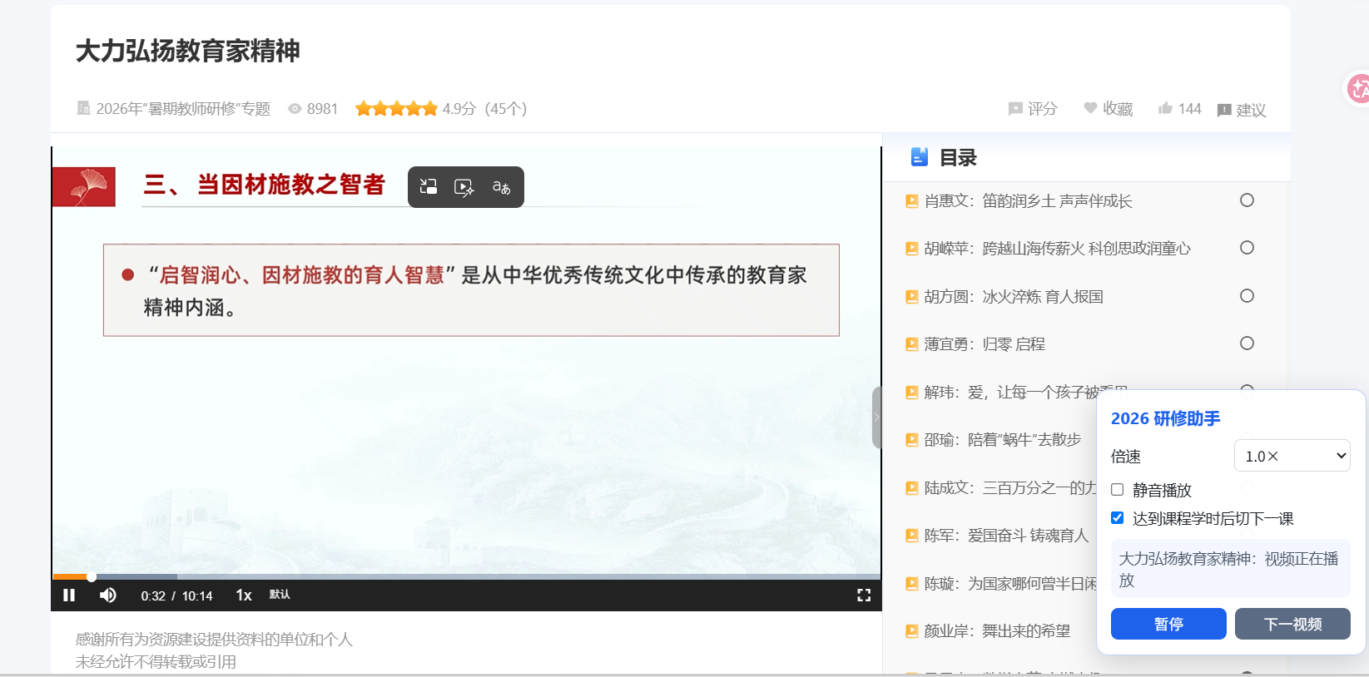Add to favorites with the 收藏 heart
The height and width of the screenshot is (677, 1369).
point(1108,109)
